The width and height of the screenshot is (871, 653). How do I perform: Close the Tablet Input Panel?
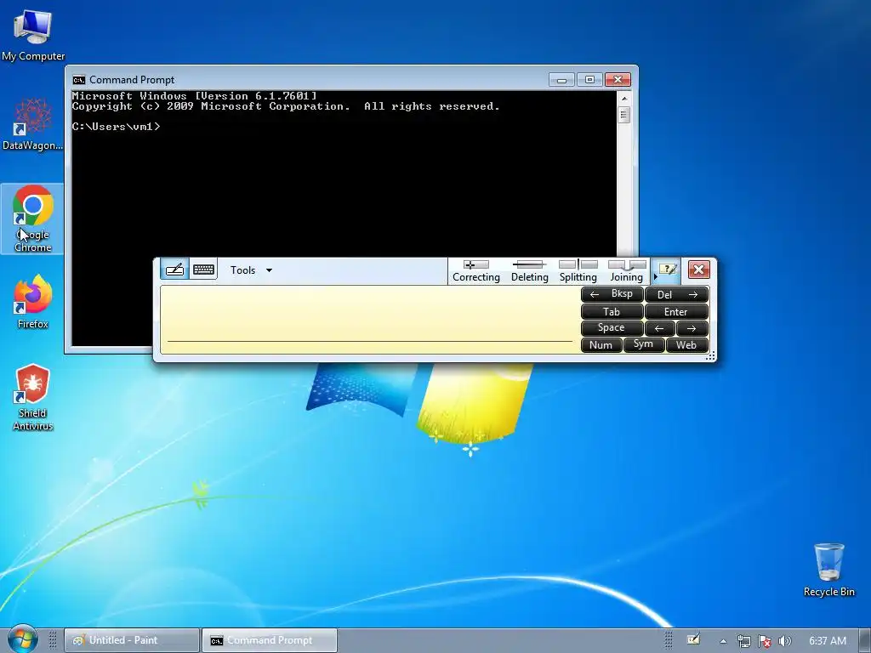tap(699, 270)
